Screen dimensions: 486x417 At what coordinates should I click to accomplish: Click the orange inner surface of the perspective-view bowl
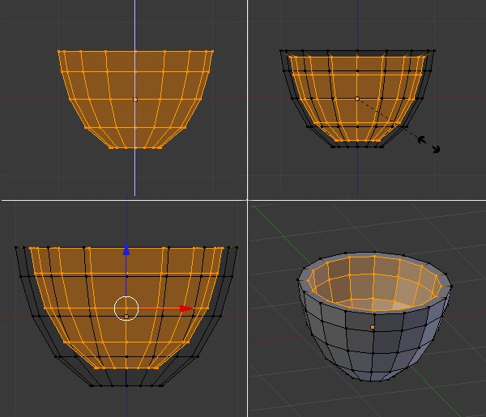[x=375, y=283]
